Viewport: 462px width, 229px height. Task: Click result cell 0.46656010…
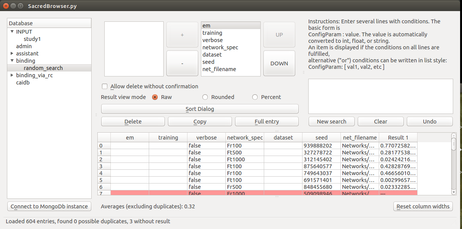tap(398, 173)
